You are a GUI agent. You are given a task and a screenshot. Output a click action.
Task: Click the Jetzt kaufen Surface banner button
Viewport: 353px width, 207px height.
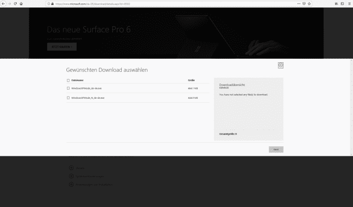[x=61, y=47]
